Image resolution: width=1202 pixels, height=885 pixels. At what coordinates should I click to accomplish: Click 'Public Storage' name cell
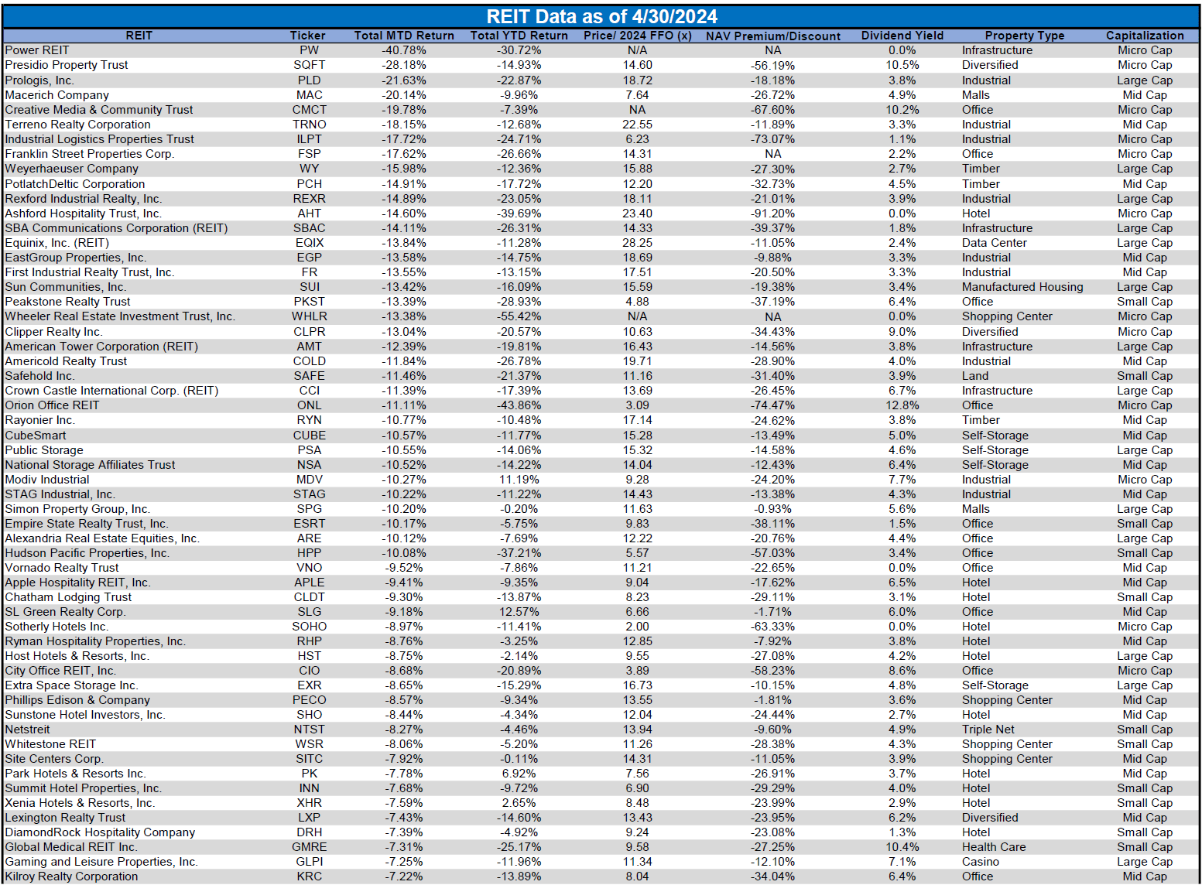click(44, 450)
